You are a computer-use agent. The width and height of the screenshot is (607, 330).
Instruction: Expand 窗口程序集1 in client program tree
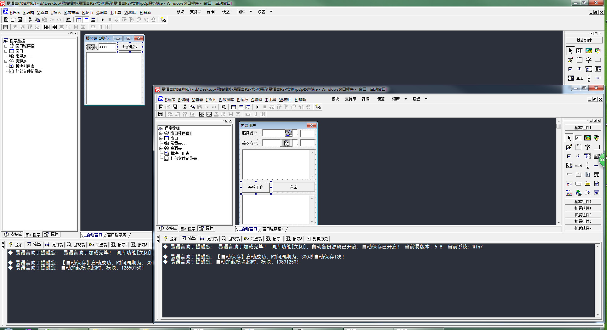coord(161,133)
